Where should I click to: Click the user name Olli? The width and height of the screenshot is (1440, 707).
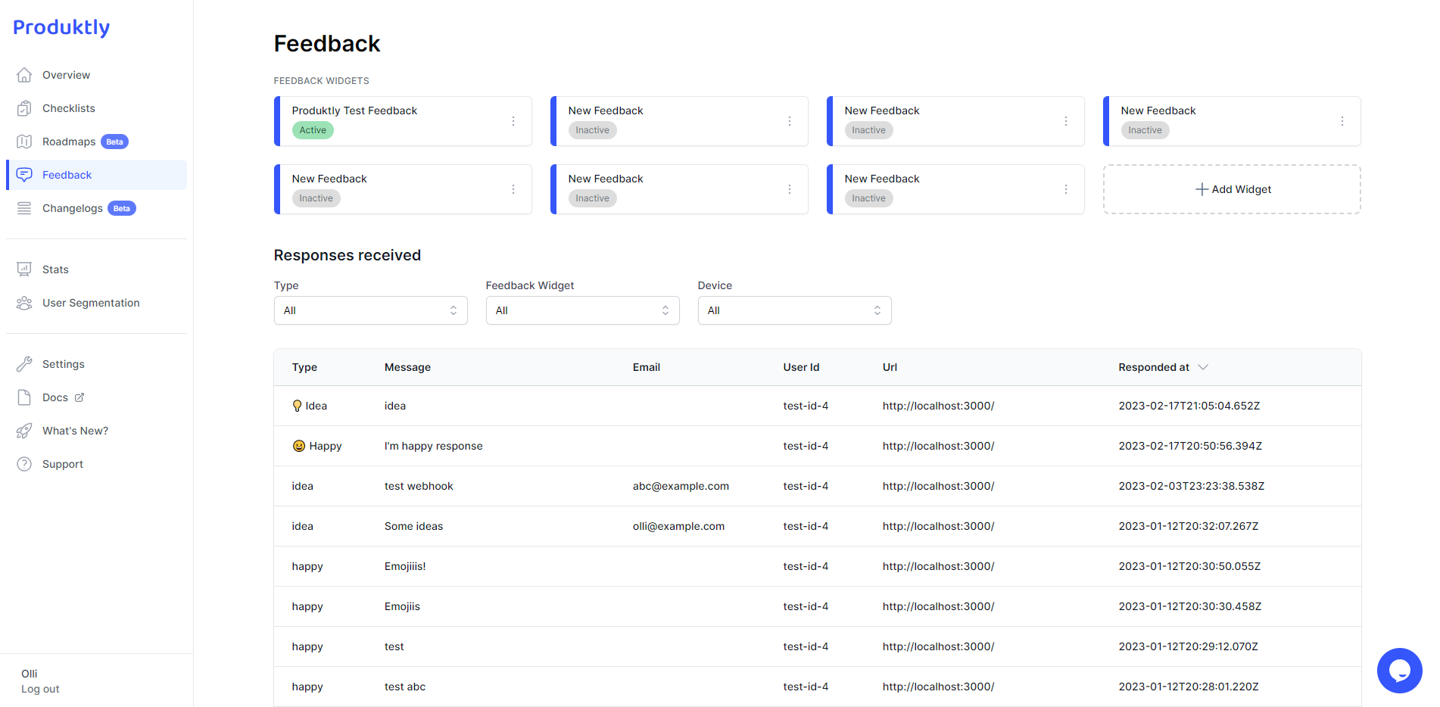click(30, 674)
